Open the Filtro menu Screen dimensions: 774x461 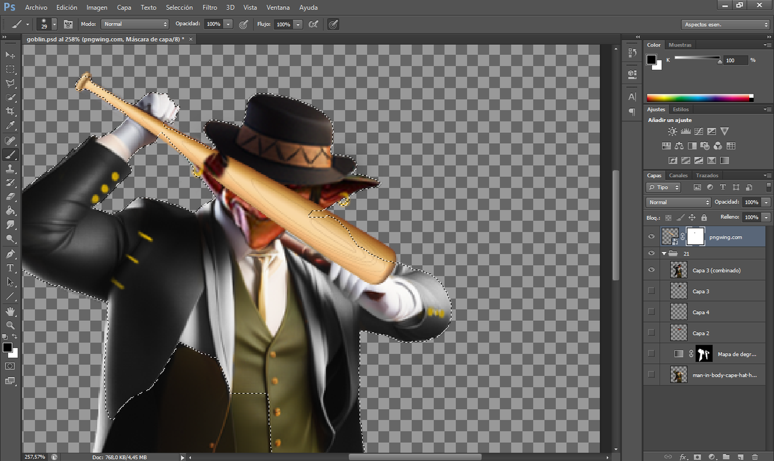[x=210, y=8]
